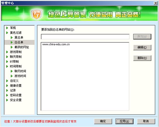Select 黄色过滤 in the sidebar

point(16,33)
